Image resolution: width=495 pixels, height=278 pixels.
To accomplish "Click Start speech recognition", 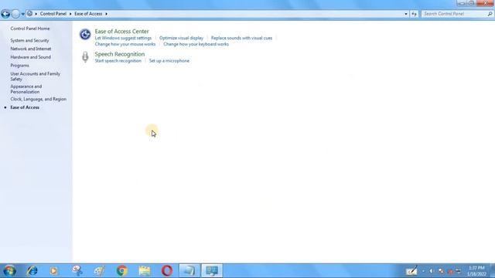I will 118,61.
